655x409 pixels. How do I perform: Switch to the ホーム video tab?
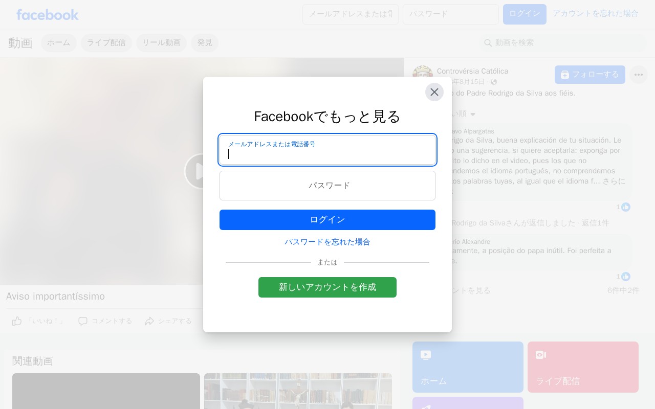coord(59,43)
